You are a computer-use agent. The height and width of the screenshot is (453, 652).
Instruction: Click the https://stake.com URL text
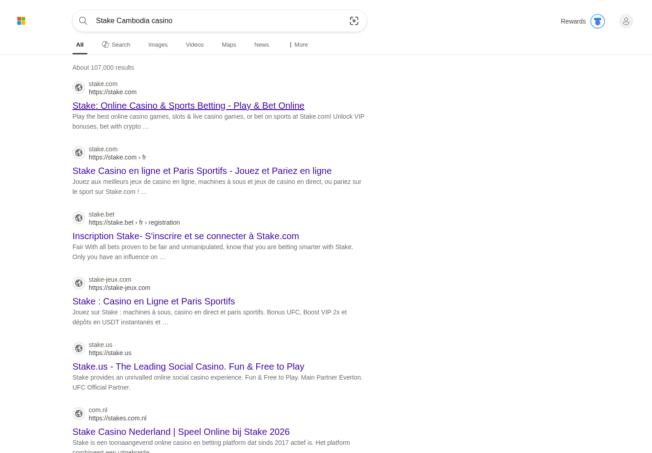coord(113,92)
